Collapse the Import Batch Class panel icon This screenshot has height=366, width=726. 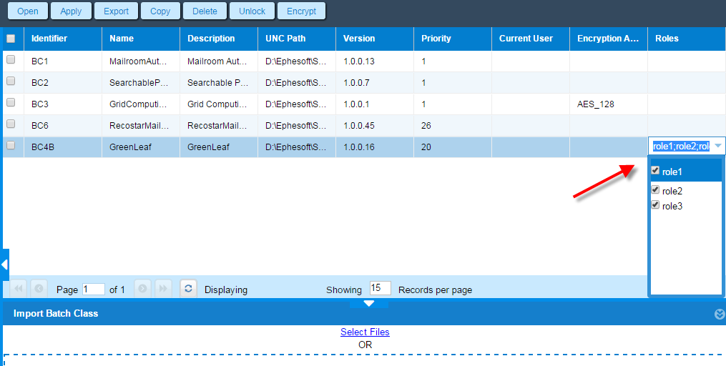tap(719, 315)
